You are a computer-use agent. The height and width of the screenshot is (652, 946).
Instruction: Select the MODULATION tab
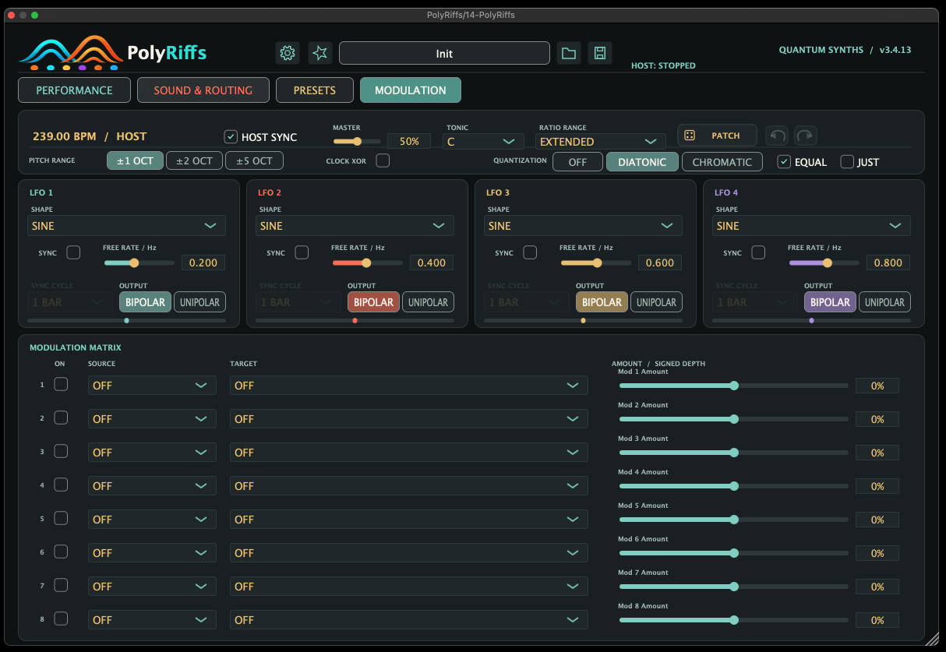[x=411, y=90]
